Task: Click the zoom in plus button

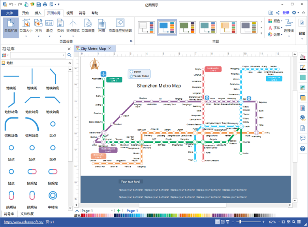Action: pos(263,222)
